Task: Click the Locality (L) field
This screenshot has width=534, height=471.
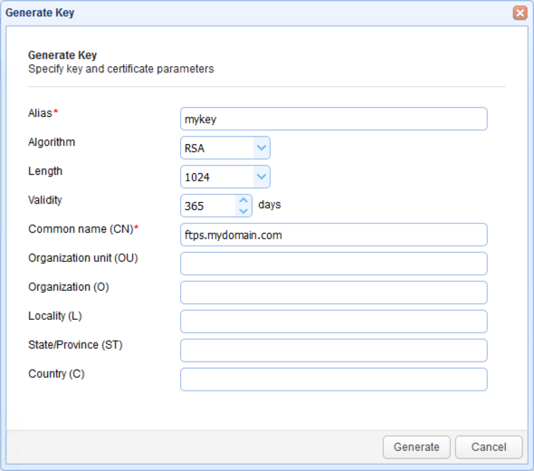Action: [x=334, y=322]
